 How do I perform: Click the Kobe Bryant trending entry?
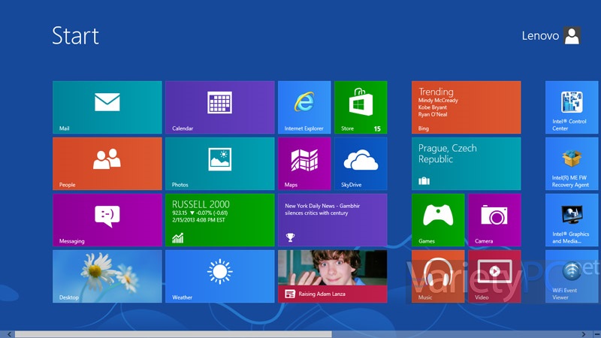click(x=433, y=107)
